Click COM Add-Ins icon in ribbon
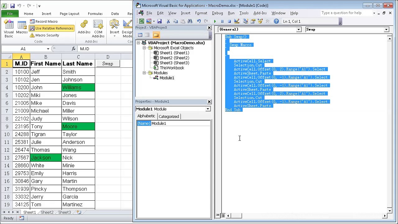This screenshot has height=224, width=398. click(x=98, y=29)
